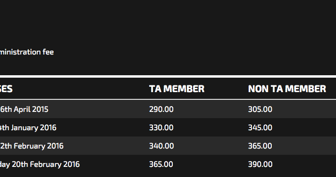Click the April 2015 date row
Viewport: 336px width, 177px height.
(x=168, y=109)
